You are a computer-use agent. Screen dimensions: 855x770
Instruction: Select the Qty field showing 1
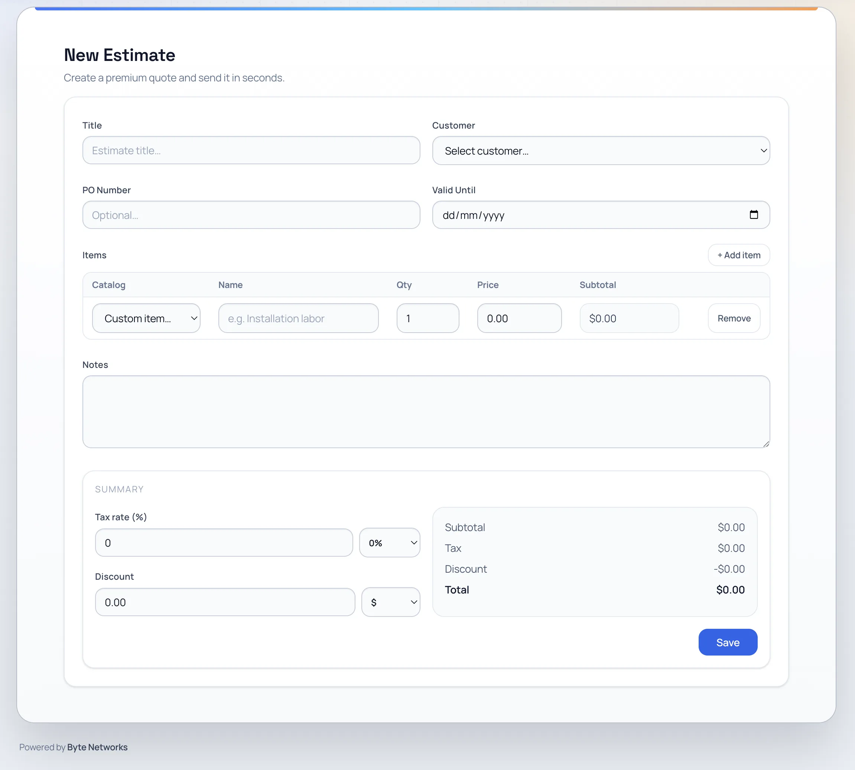428,318
